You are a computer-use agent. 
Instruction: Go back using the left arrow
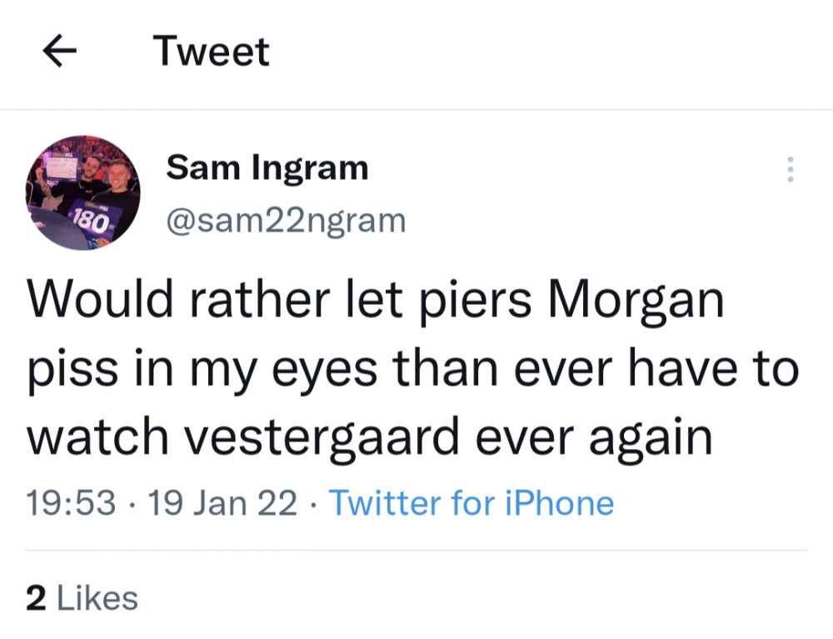[x=59, y=52]
